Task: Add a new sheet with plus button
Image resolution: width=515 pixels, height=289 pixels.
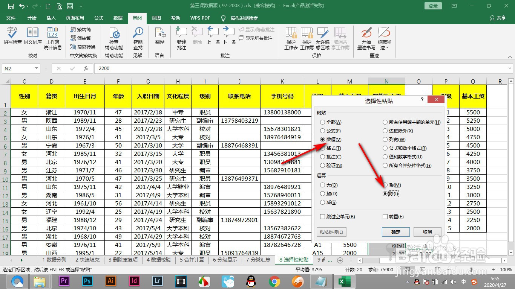Action: 340,260
